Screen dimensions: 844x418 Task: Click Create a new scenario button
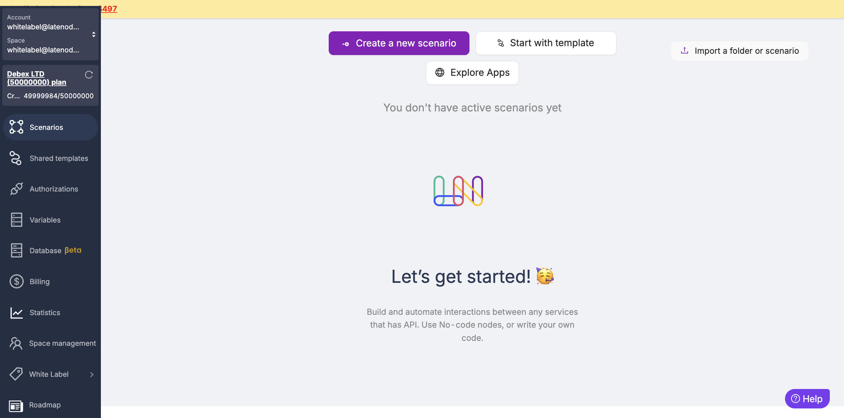click(x=399, y=43)
